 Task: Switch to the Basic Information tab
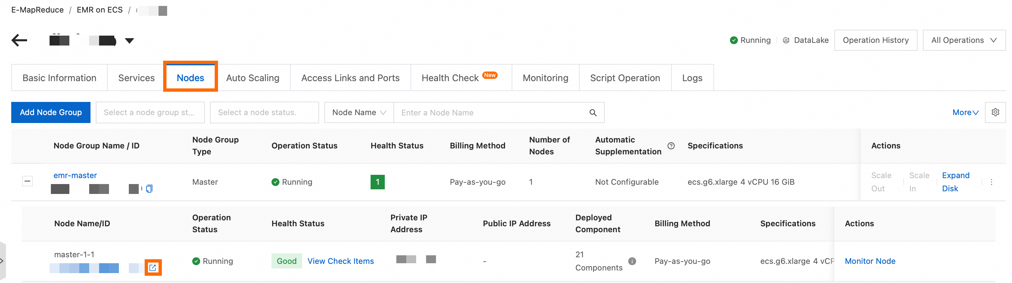tap(59, 78)
